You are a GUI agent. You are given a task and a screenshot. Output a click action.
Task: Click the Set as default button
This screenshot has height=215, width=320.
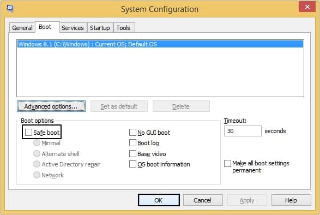click(119, 106)
